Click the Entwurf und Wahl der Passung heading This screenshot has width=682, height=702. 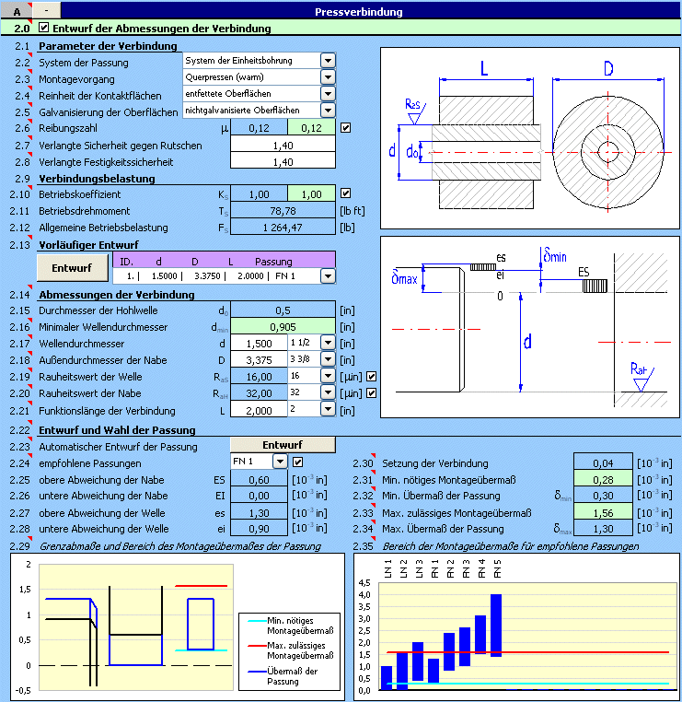point(117,430)
